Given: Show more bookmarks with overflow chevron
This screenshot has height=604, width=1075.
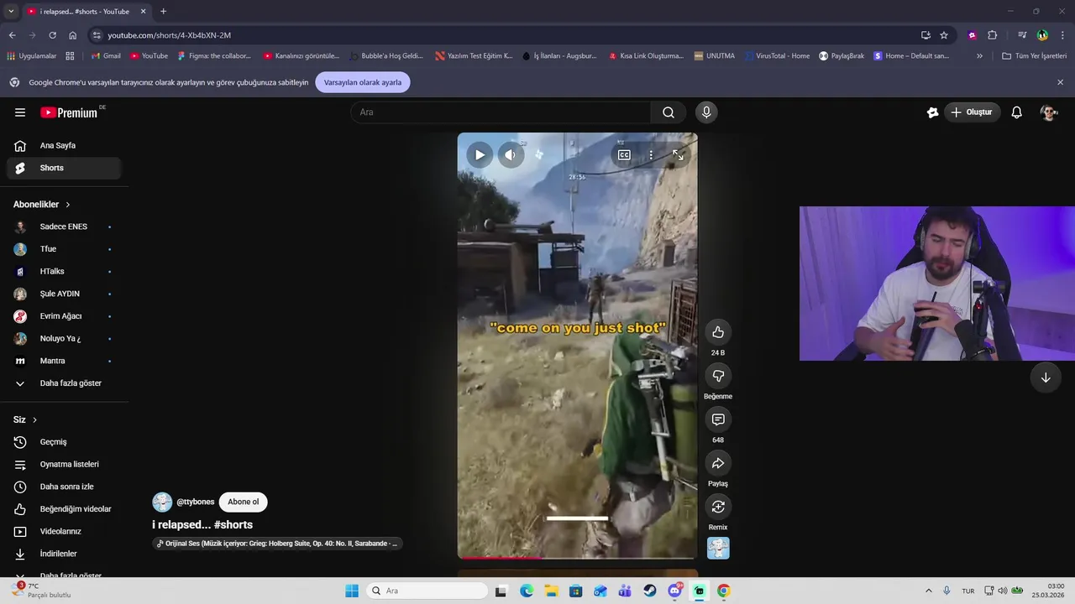Looking at the screenshot, I should pyautogui.click(x=979, y=56).
